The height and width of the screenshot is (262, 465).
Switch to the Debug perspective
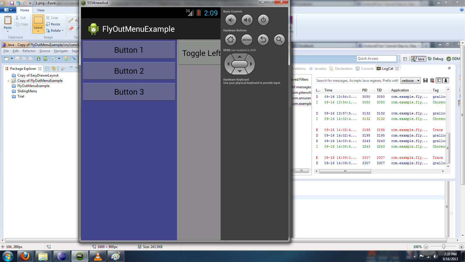click(x=435, y=59)
